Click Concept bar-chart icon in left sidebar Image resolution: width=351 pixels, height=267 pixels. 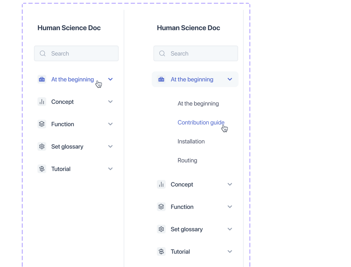(42, 102)
